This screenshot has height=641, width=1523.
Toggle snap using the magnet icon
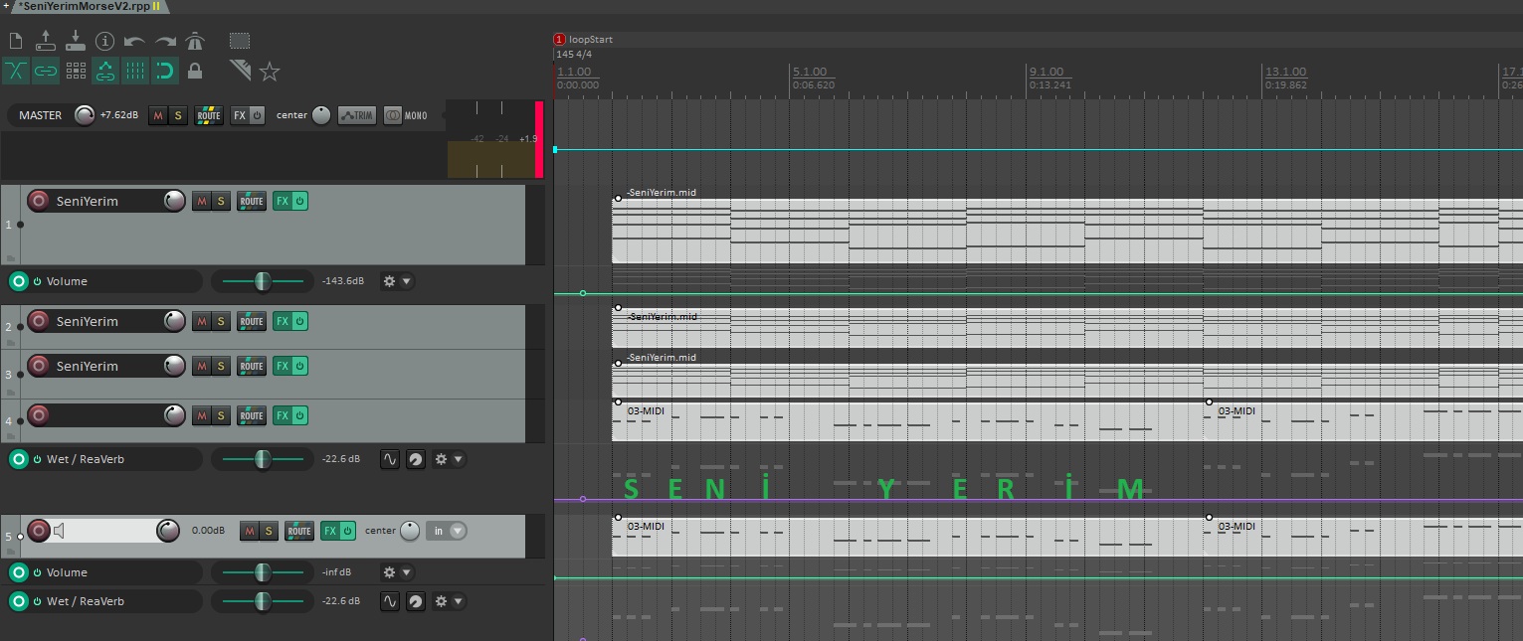[165, 71]
